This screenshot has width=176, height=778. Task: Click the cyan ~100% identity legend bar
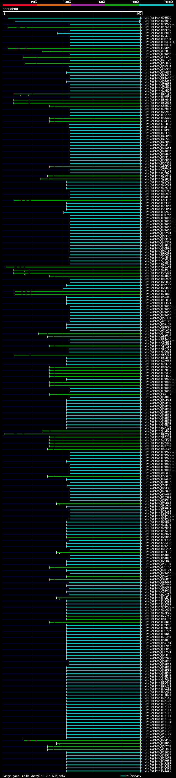[x=156, y=5]
